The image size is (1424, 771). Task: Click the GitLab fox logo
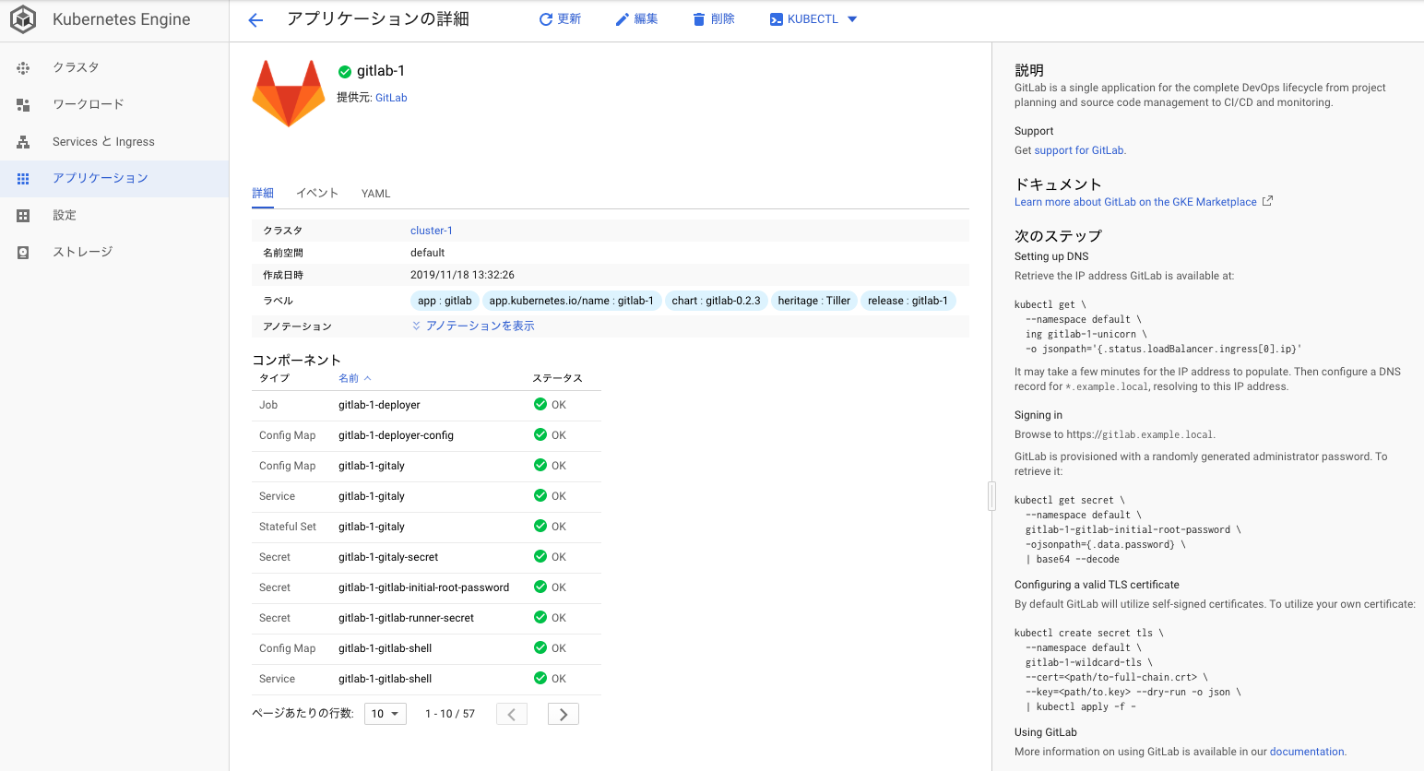pos(289,93)
